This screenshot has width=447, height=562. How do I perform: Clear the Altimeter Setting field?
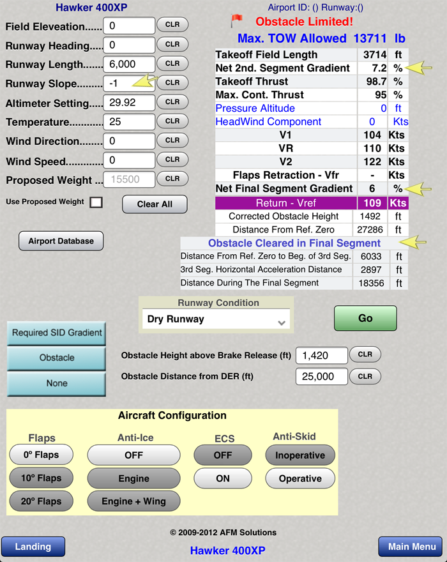coord(172,102)
